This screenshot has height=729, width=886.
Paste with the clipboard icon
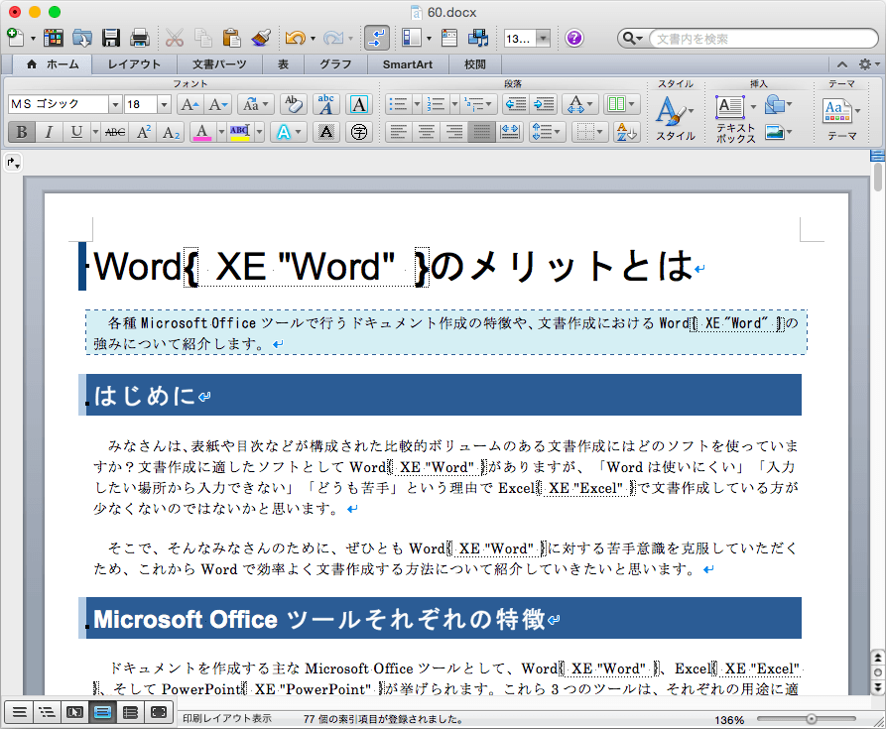(232, 38)
